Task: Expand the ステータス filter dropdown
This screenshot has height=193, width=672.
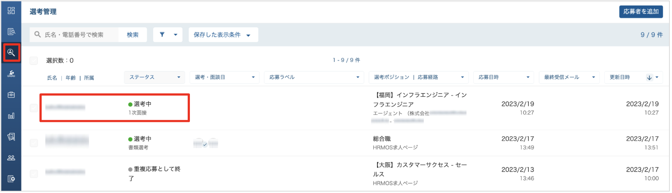Action: pyautogui.click(x=155, y=77)
